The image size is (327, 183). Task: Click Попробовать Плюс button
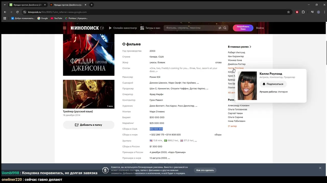[x=243, y=28]
